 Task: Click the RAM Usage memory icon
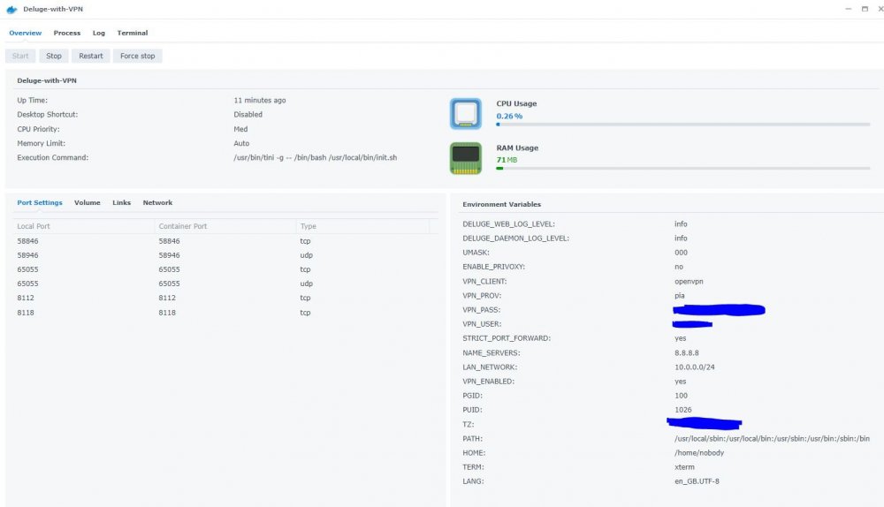466,158
